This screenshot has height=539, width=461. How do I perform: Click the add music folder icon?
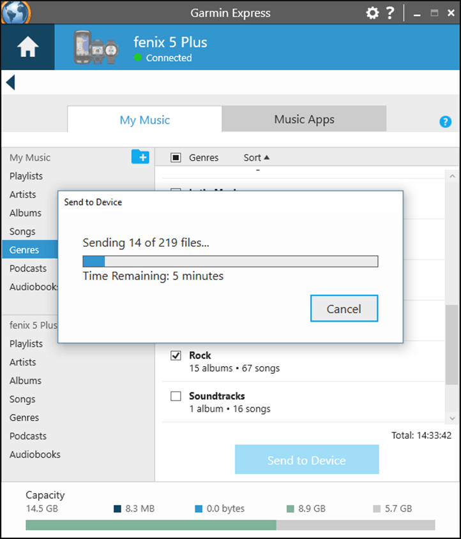pyautogui.click(x=140, y=157)
